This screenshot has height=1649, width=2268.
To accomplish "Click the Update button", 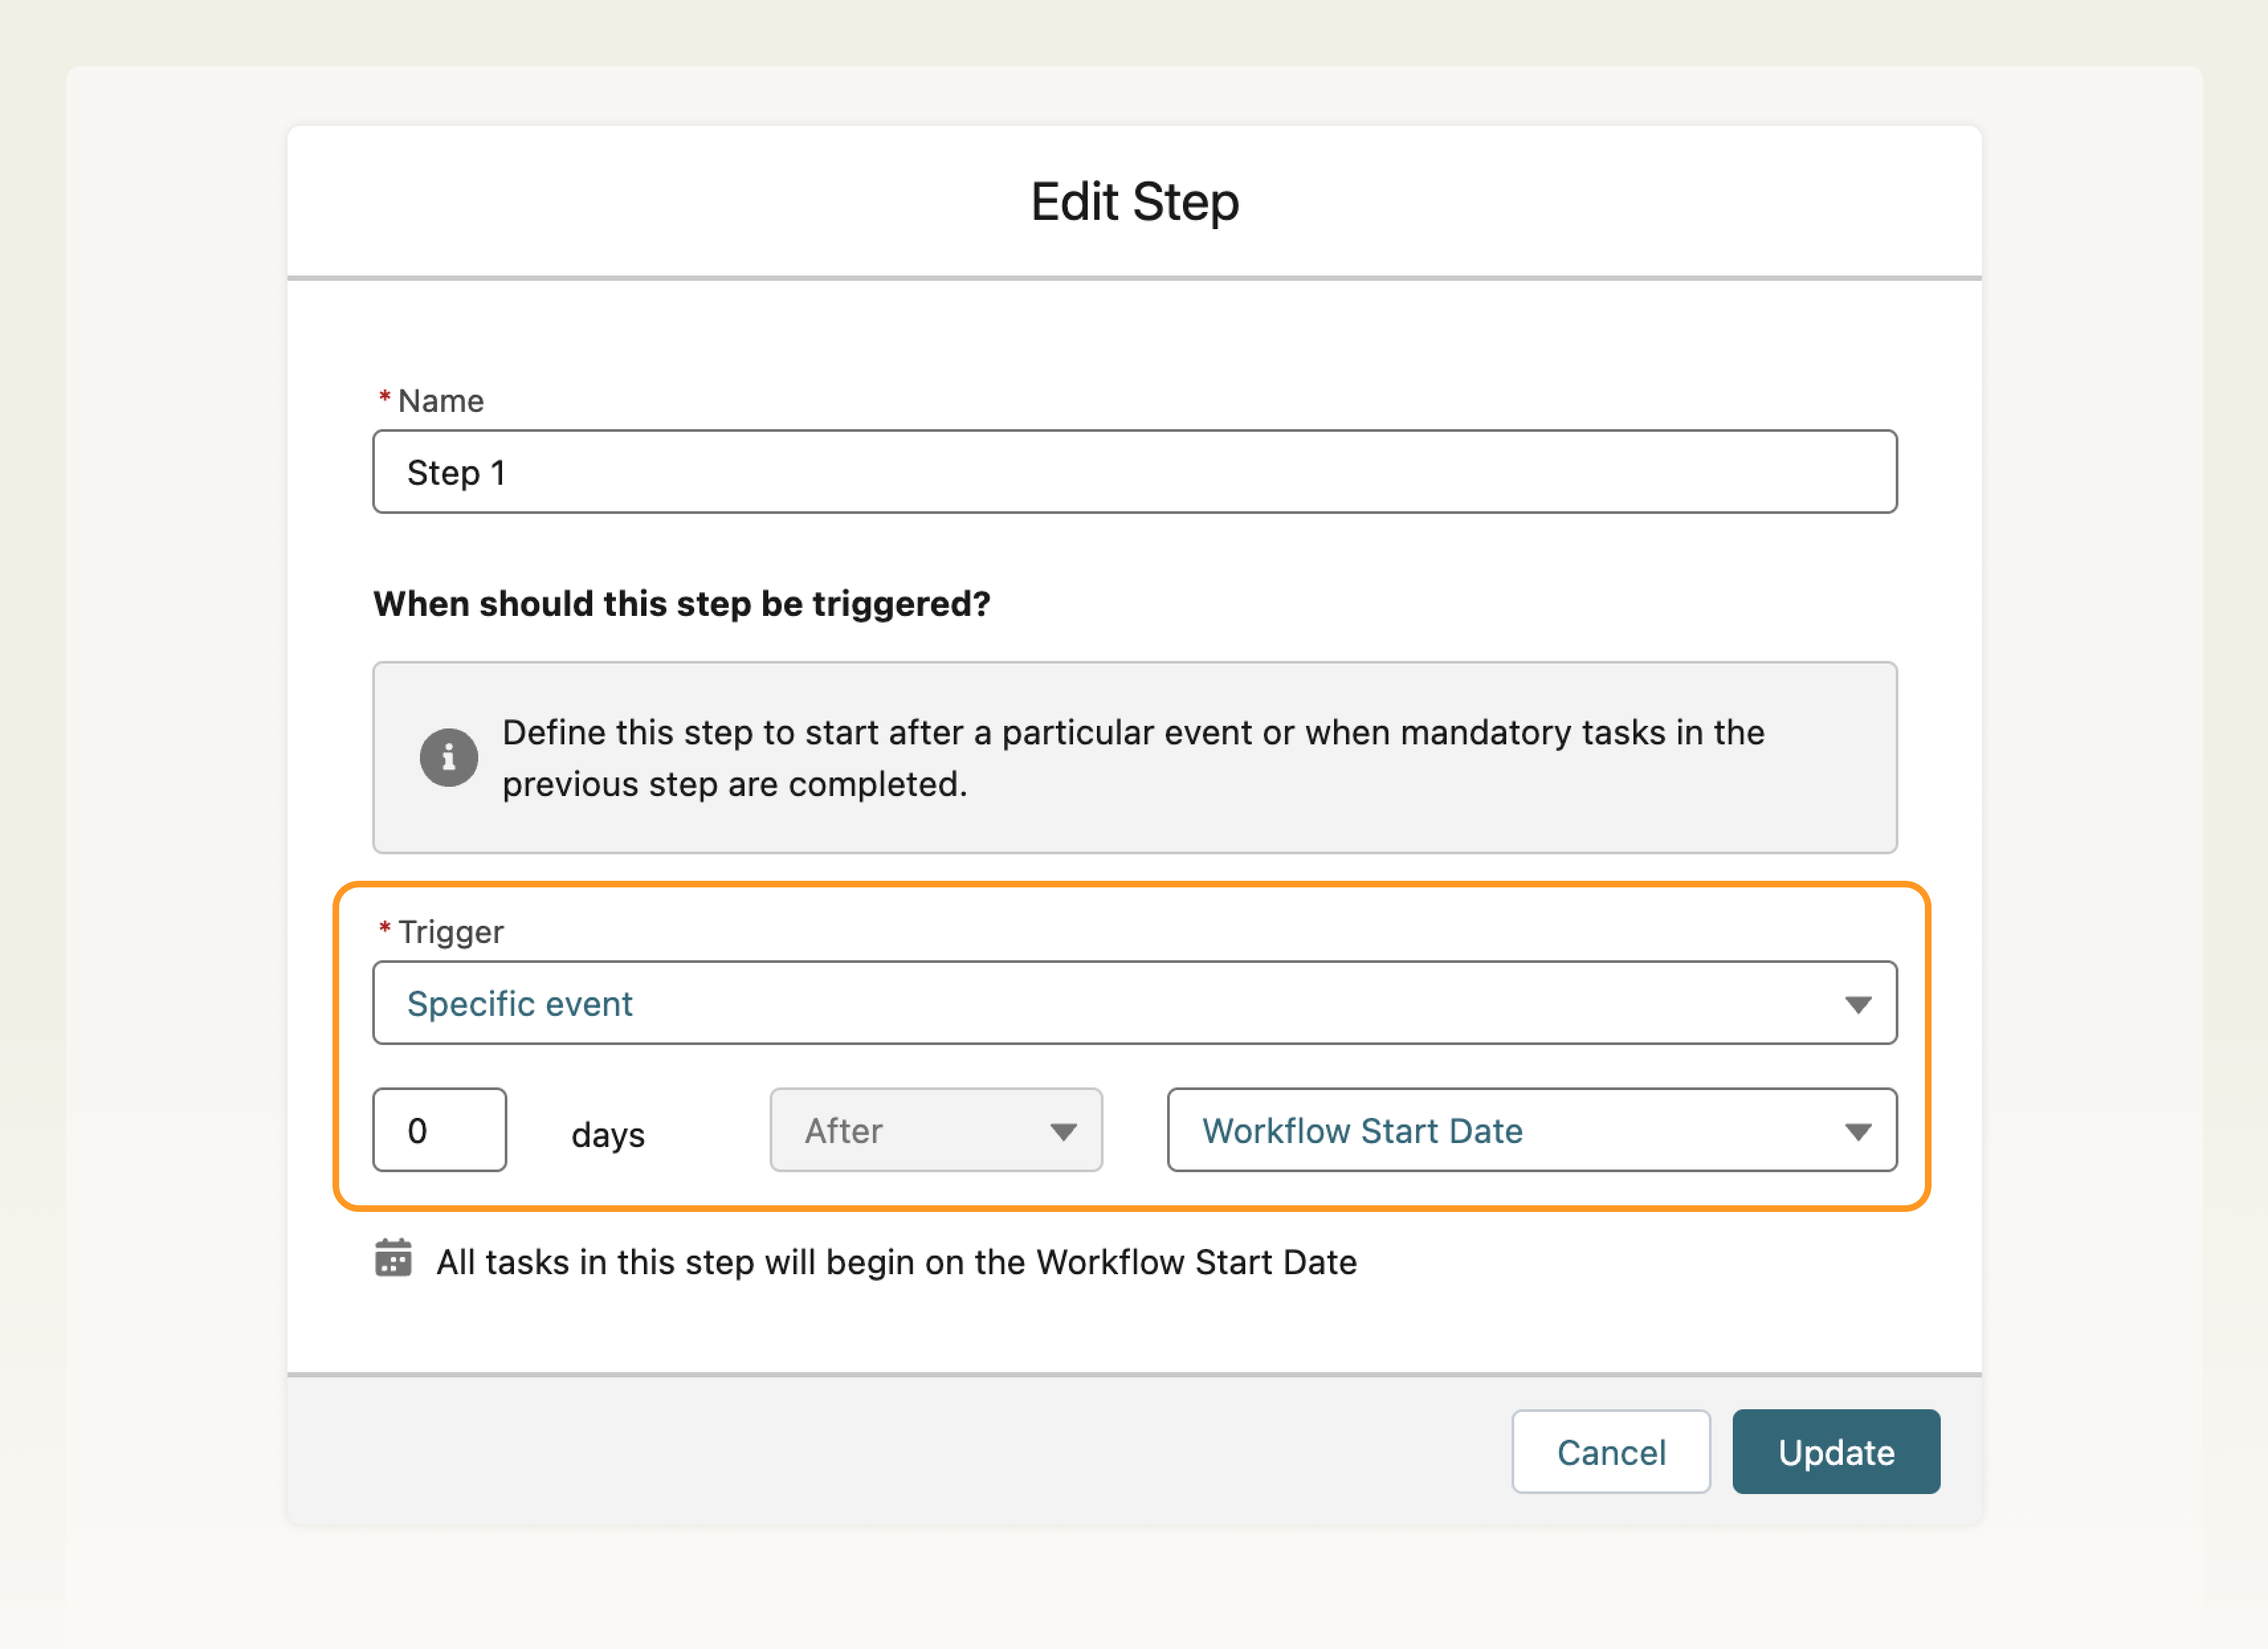I will coord(1835,1452).
